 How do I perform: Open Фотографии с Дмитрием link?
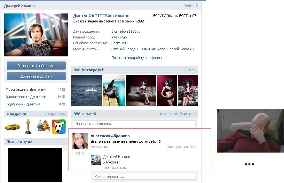(26, 89)
